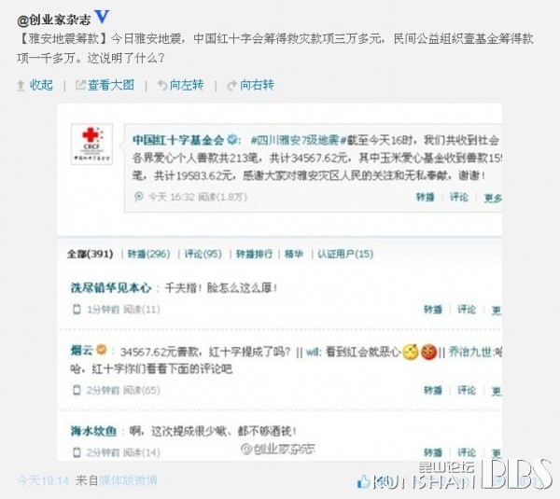Click the verified checkmark beside 中国红十字基金会
The image size is (560, 499).
(x=232, y=140)
